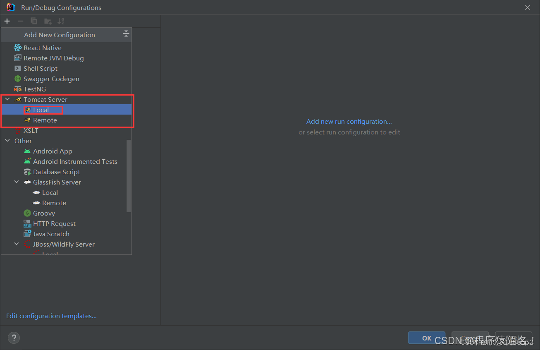This screenshot has height=350, width=540.
Task: Click the Remove Configuration minus icon
Action: 20,21
